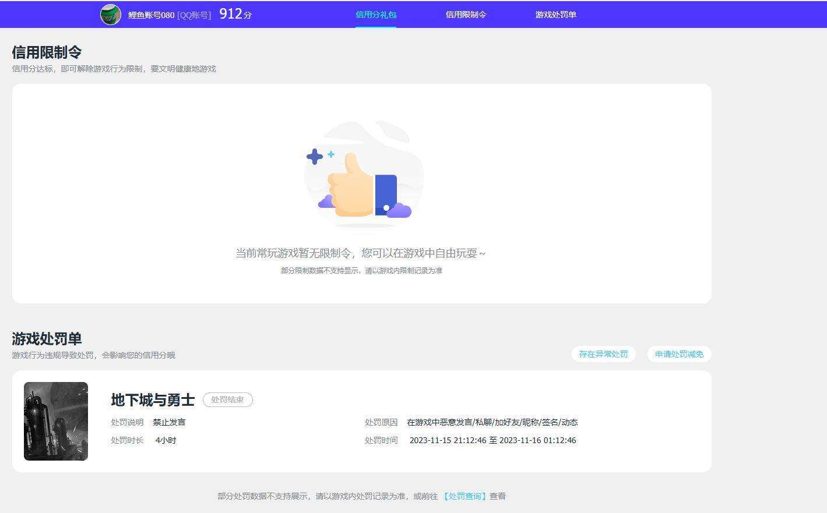
Task: Click the 4小时 penalty duration
Action: (166, 440)
